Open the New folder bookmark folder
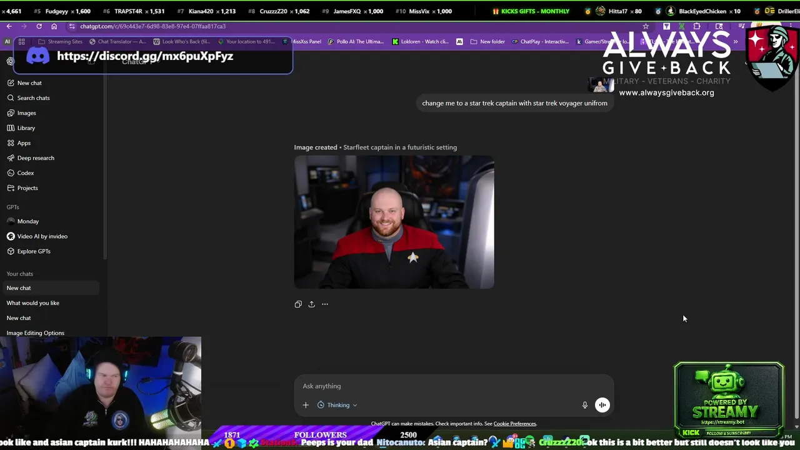The height and width of the screenshot is (450, 800). click(487, 42)
